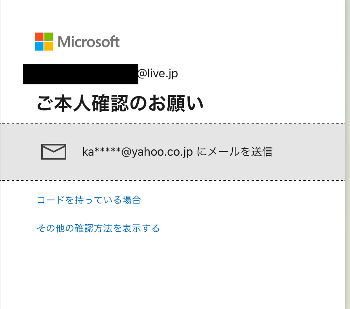Click the @live.jp account text
Screen dimensions: 350x309
point(158,74)
